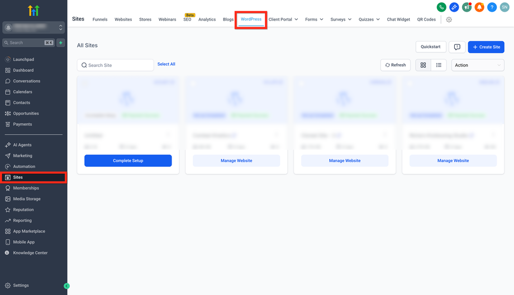Click the Refresh button

396,65
